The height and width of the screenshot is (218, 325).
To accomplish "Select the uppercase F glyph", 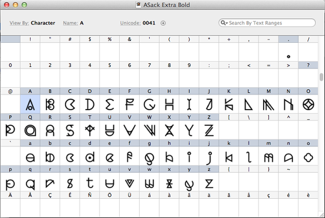I will point(129,104).
